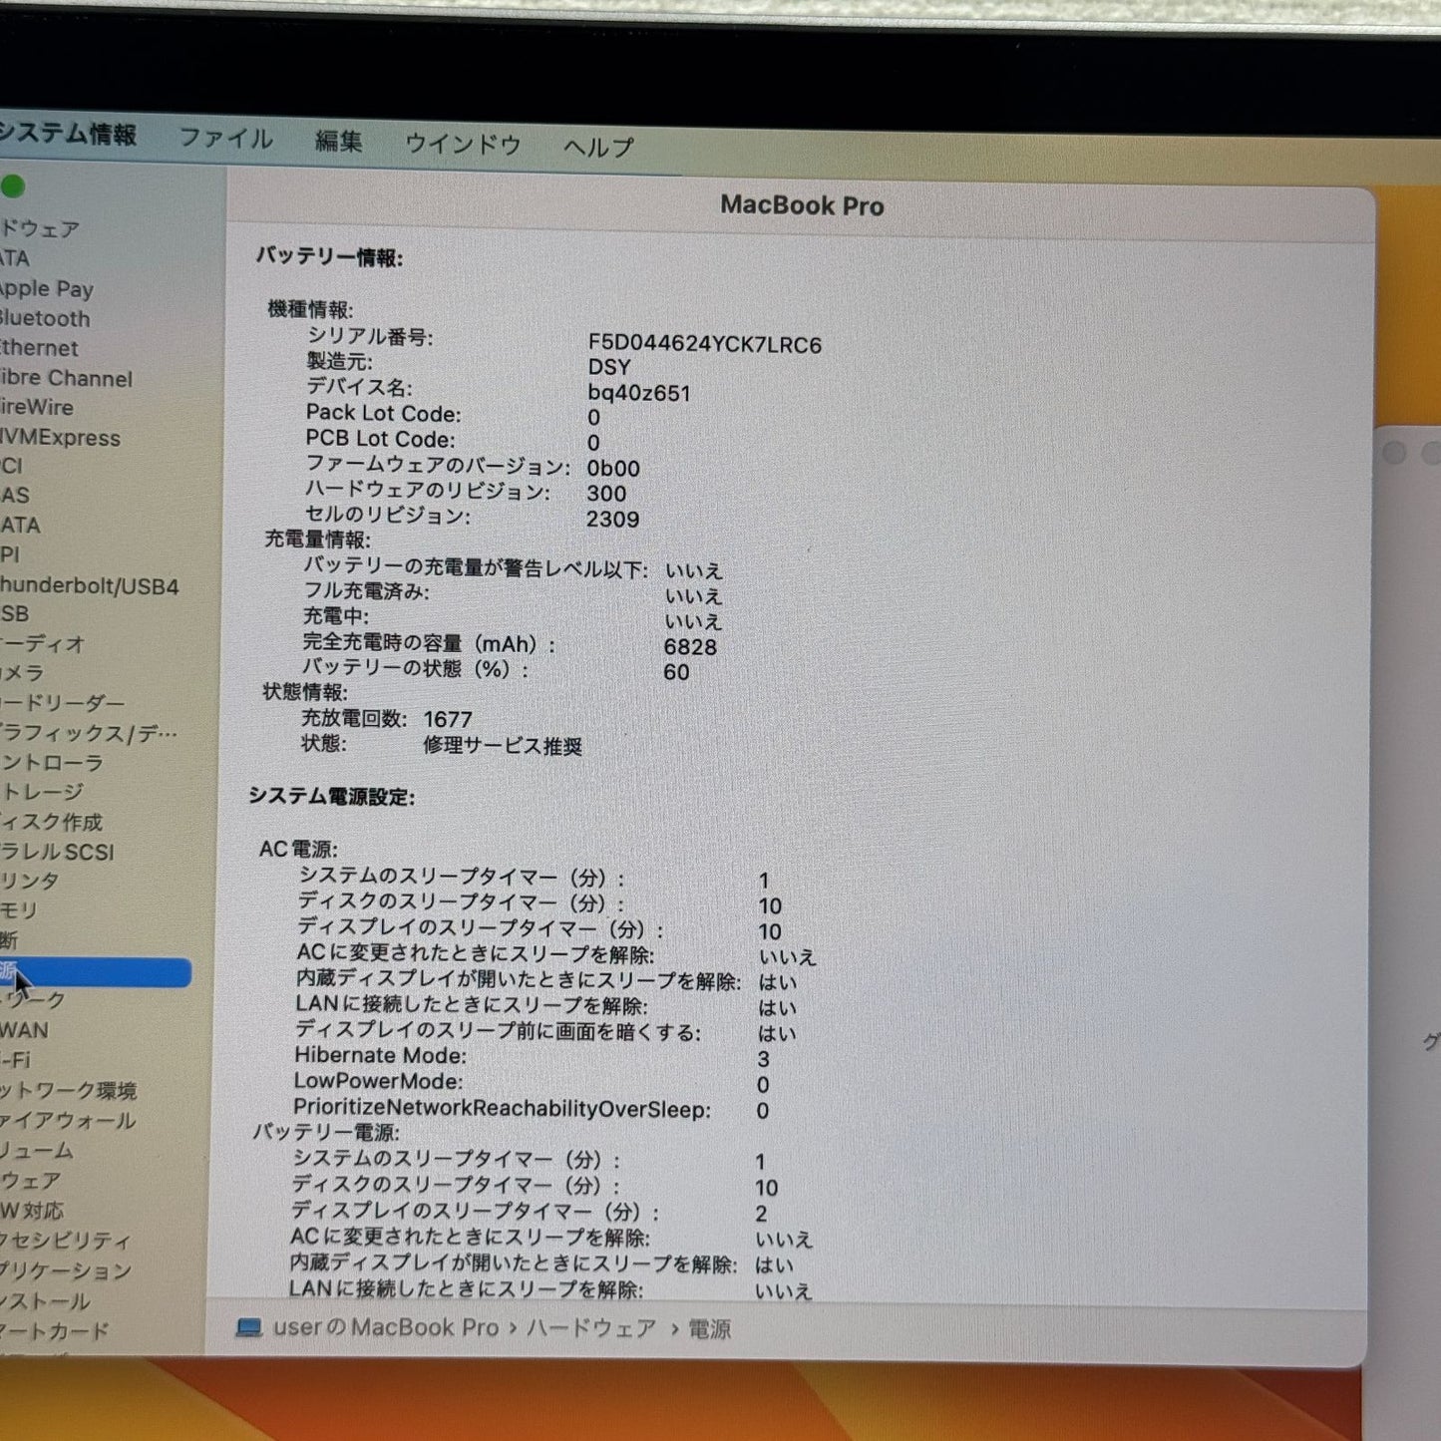Select the コントローラ sidebar item
The height and width of the screenshot is (1441, 1441).
point(52,763)
